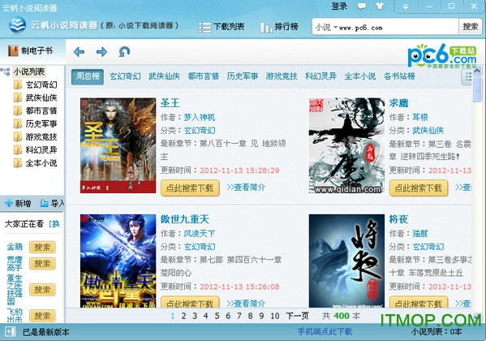Click the message bubble icon in title bar
The width and height of the screenshot is (486, 341).
361,6
